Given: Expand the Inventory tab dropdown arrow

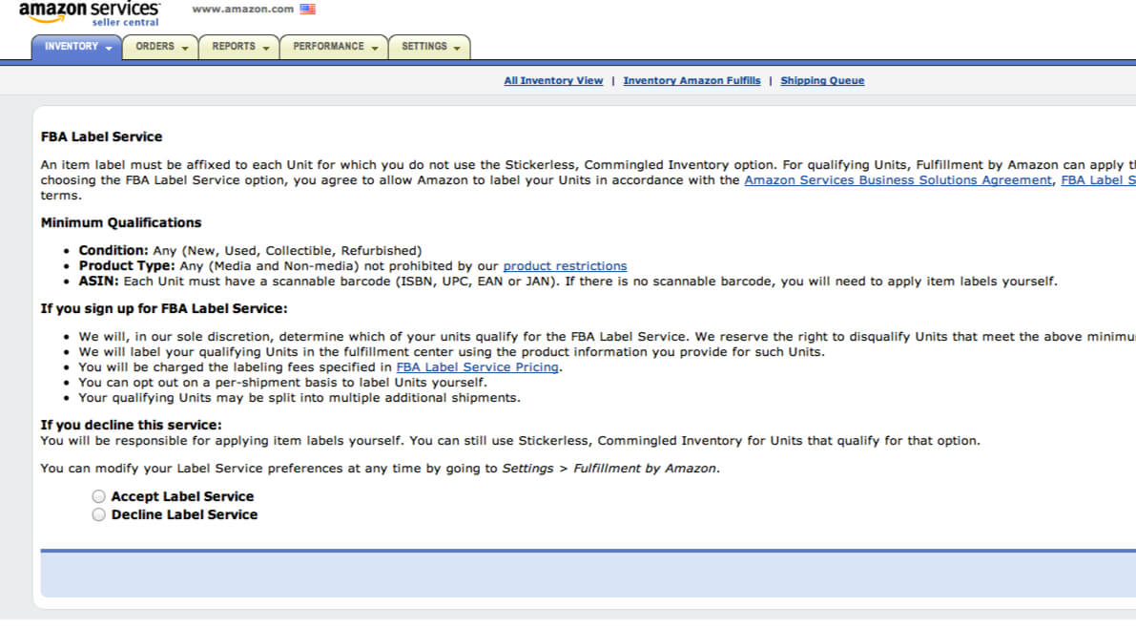Looking at the screenshot, I should [110, 48].
